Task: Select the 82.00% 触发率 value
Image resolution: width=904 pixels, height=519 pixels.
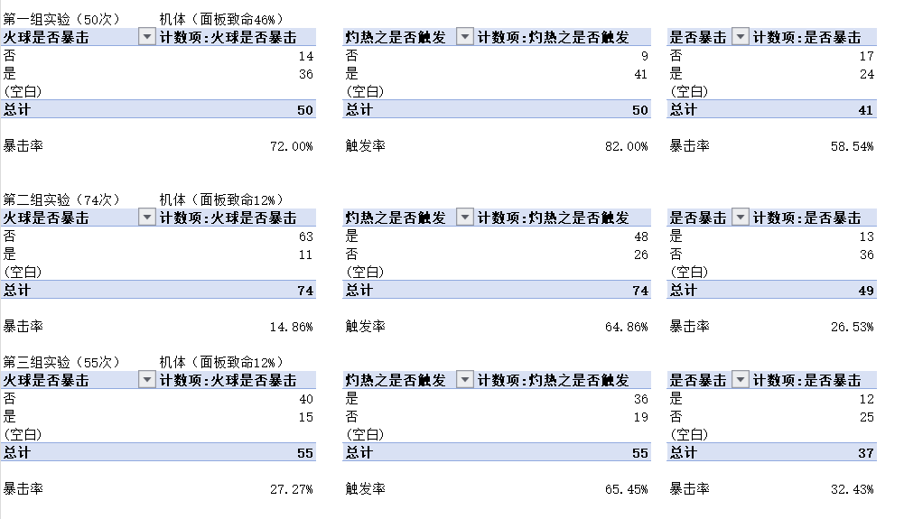Action: click(626, 146)
